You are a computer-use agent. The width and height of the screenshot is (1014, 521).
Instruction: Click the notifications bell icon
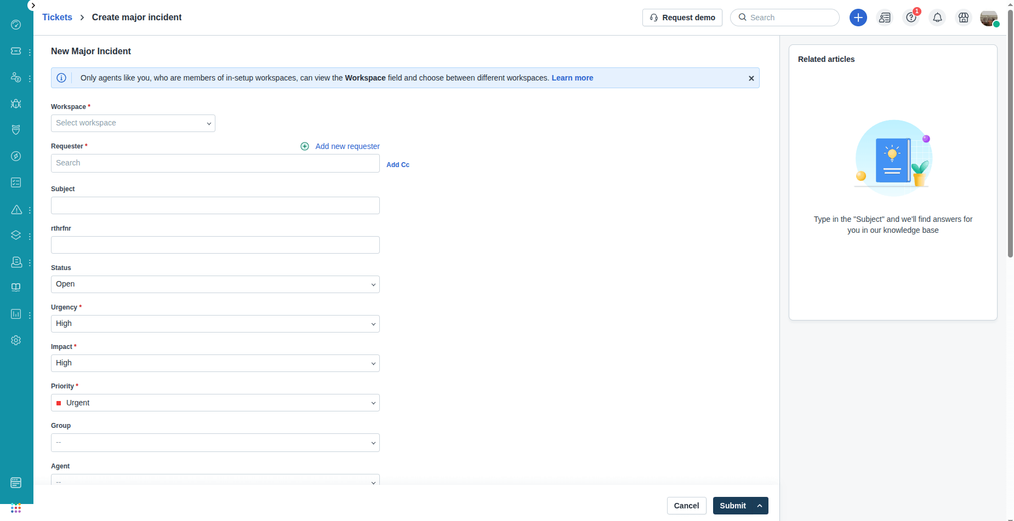point(937,18)
